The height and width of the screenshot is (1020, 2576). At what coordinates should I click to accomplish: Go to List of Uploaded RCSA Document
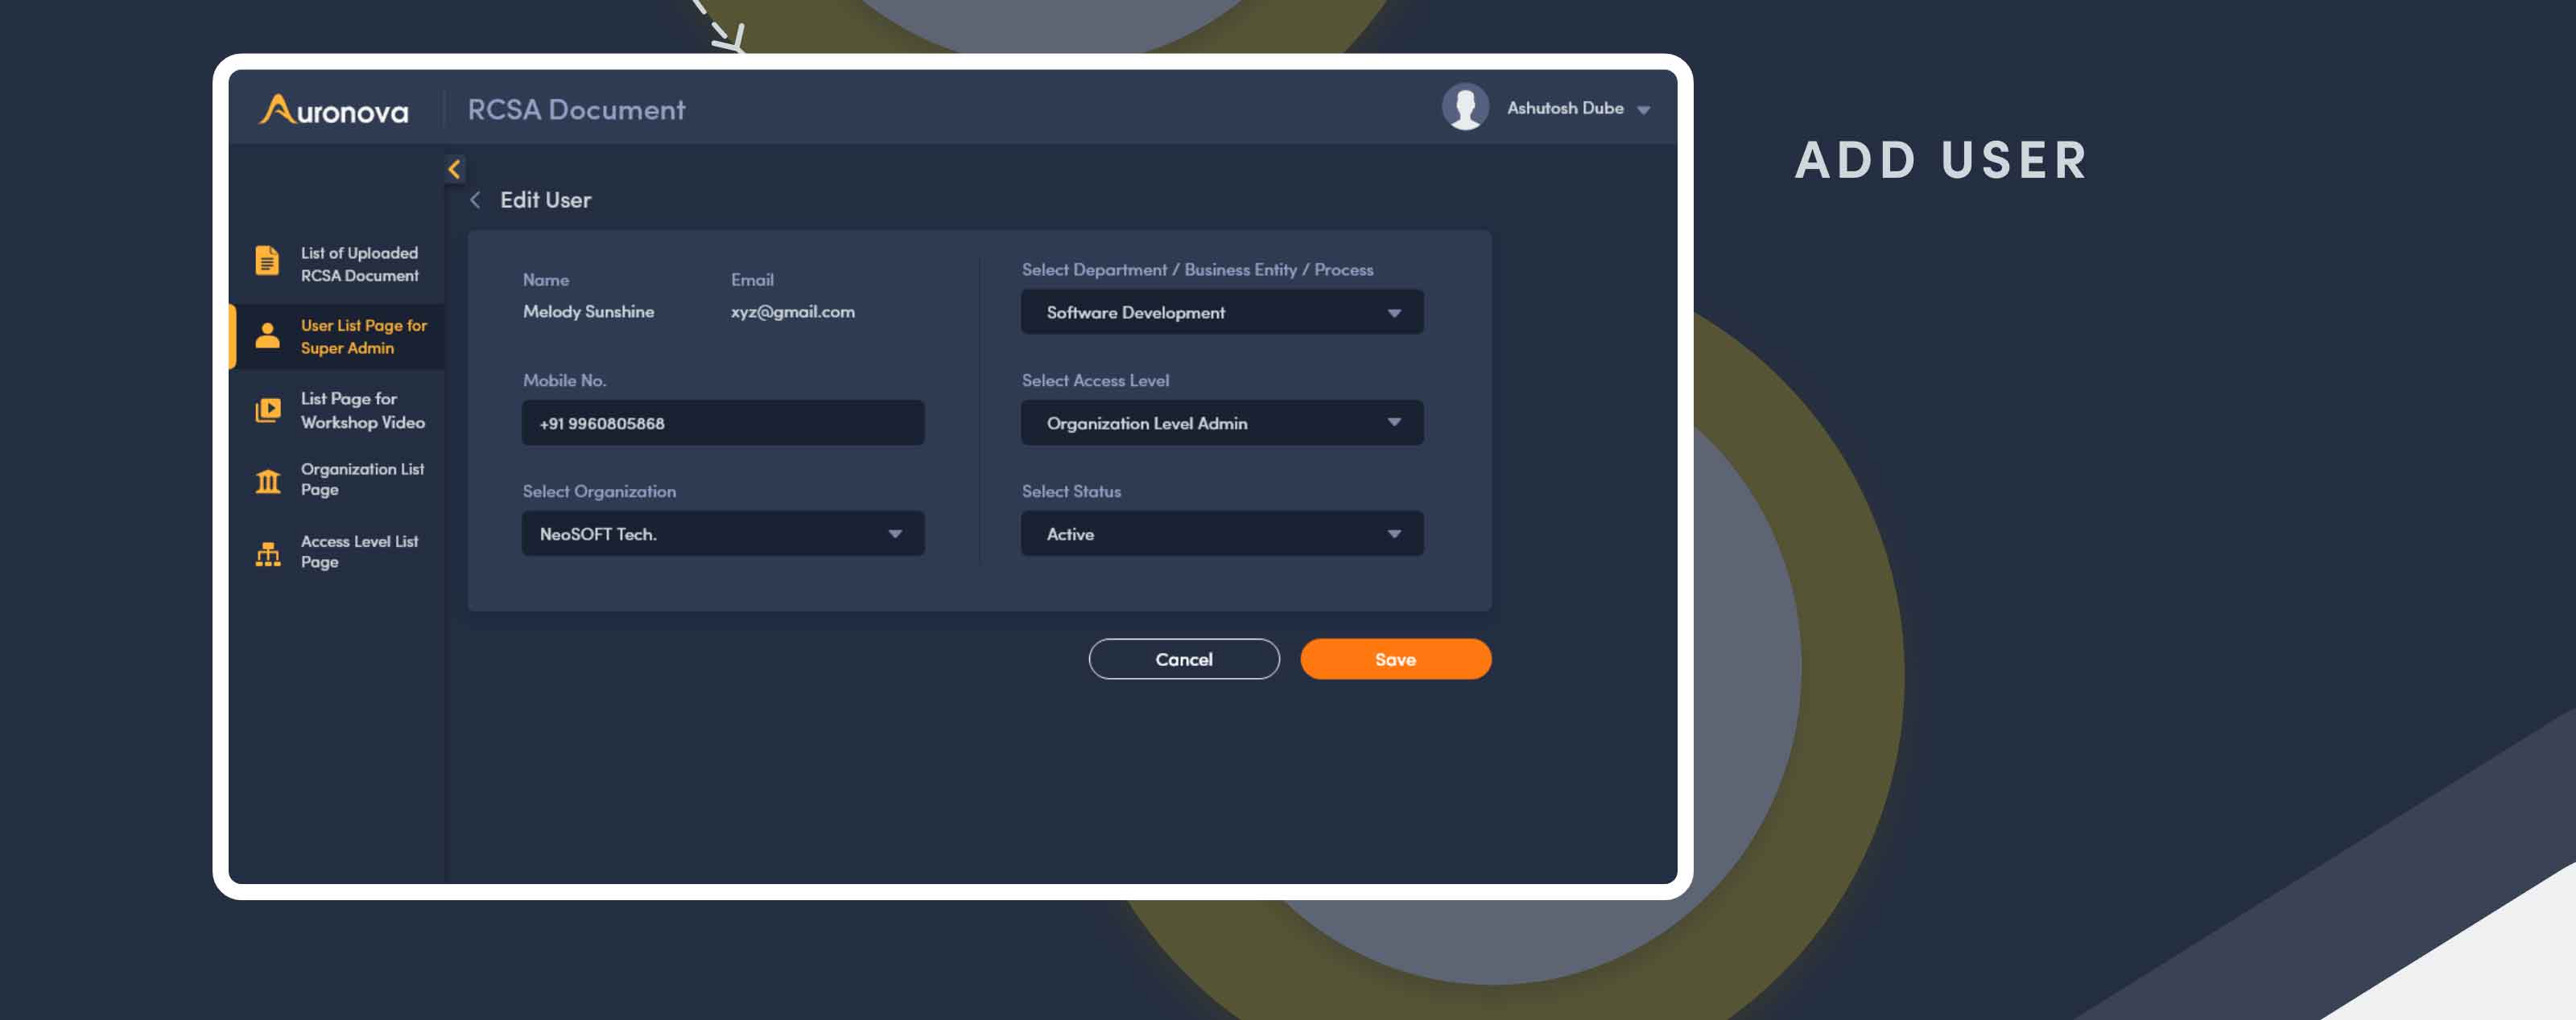(360, 264)
